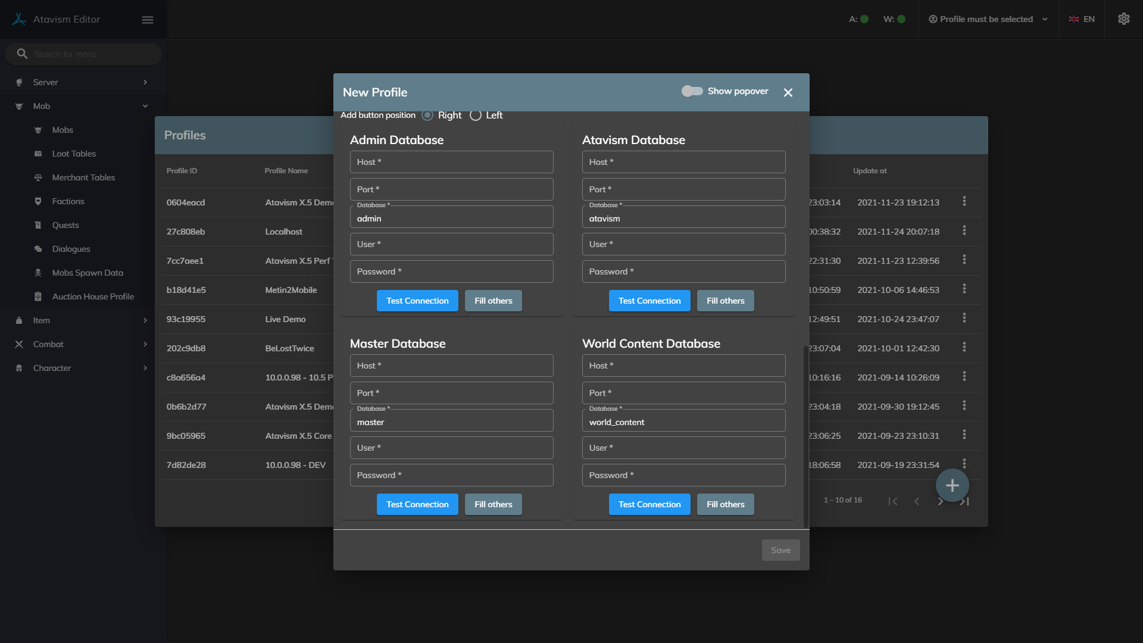Click the Atavism Editor logo icon
This screenshot has height=643, width=1143.
pos(19,19)
